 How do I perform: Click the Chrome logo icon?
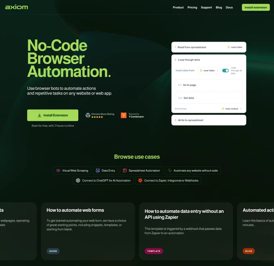pyautogui.click(x=88, y=115)
